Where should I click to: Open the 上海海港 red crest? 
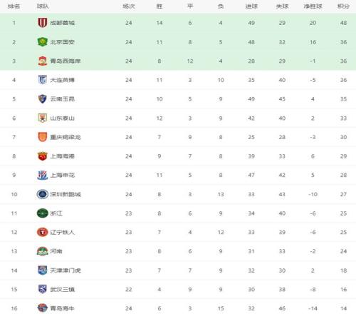pos(43,156)
